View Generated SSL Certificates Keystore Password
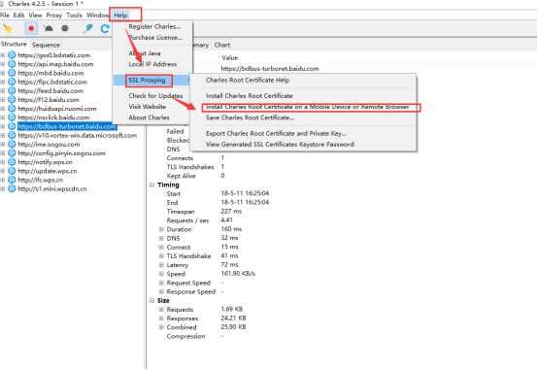This screenshot has height=370, width=537. coord(280,145)
